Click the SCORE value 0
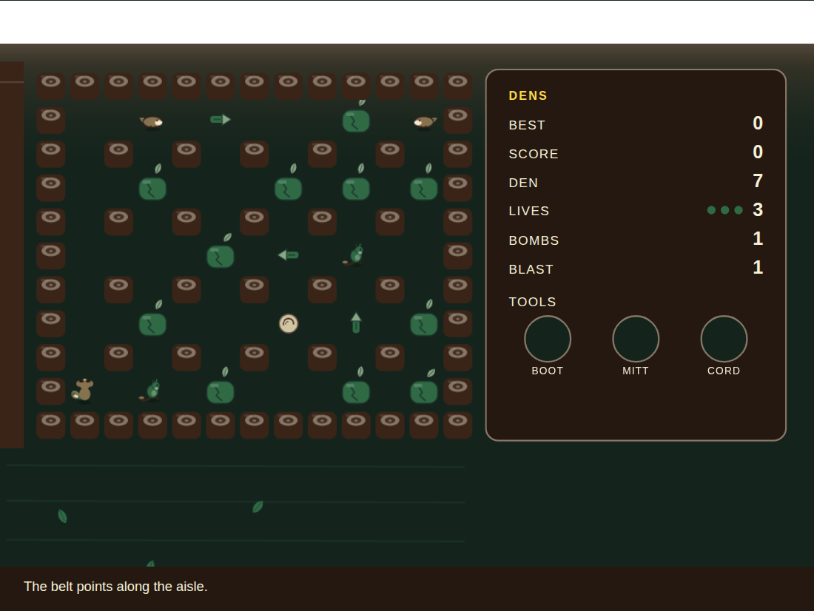 [758, 152]
